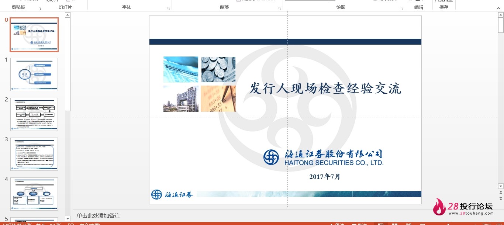
Task: Select the HAITONG SECURITIES CO., LTD. logo
Action: [x=323, y=157]
